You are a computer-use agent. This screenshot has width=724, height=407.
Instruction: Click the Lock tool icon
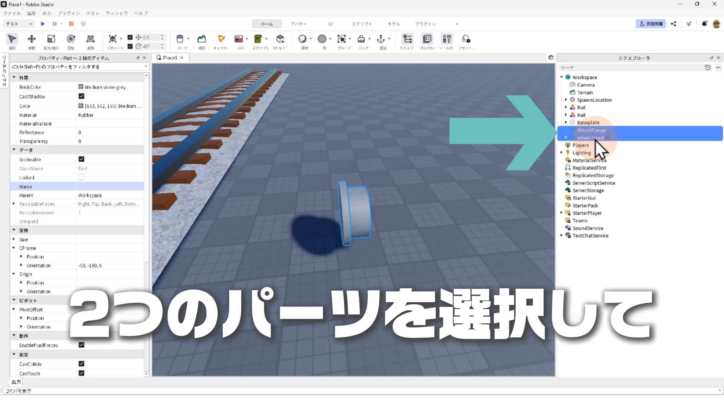[x=361, y=39]
